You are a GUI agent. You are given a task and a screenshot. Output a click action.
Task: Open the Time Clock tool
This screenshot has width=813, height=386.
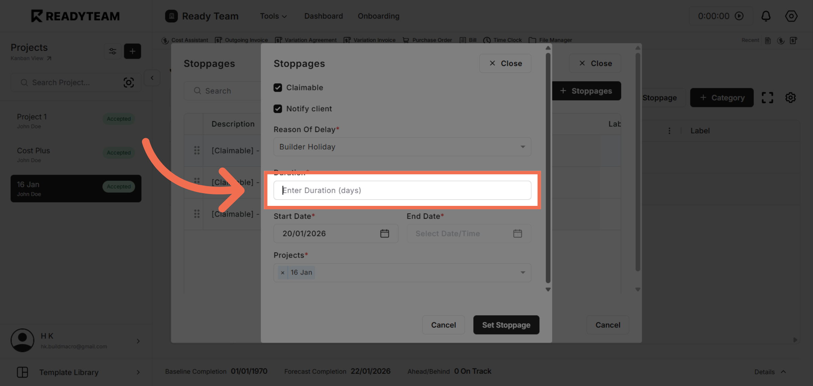(503, 40)
